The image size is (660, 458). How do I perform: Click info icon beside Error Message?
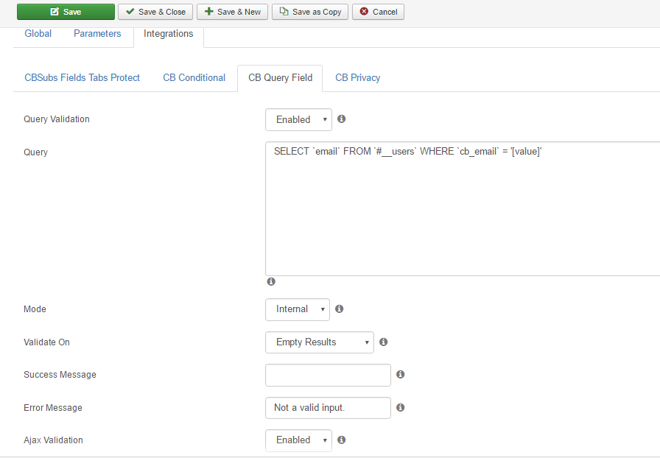click(400, 407)
